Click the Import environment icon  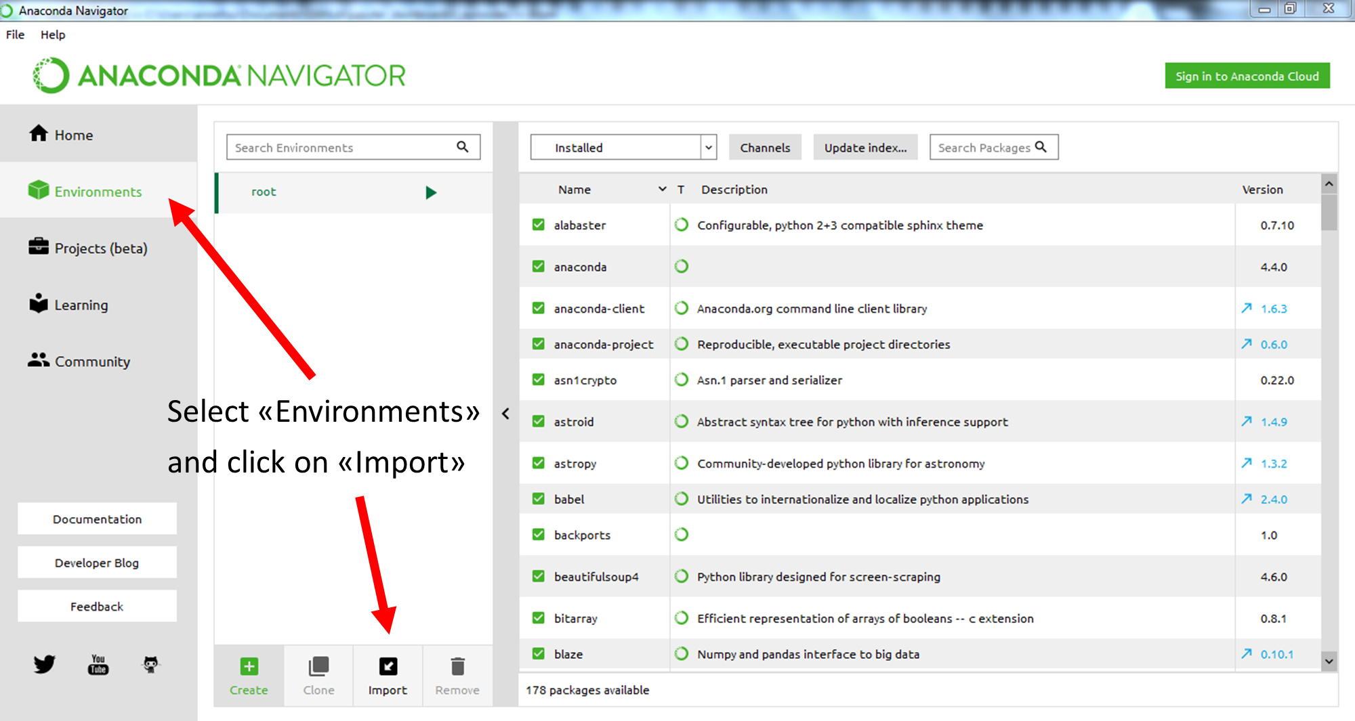point(388,667)
